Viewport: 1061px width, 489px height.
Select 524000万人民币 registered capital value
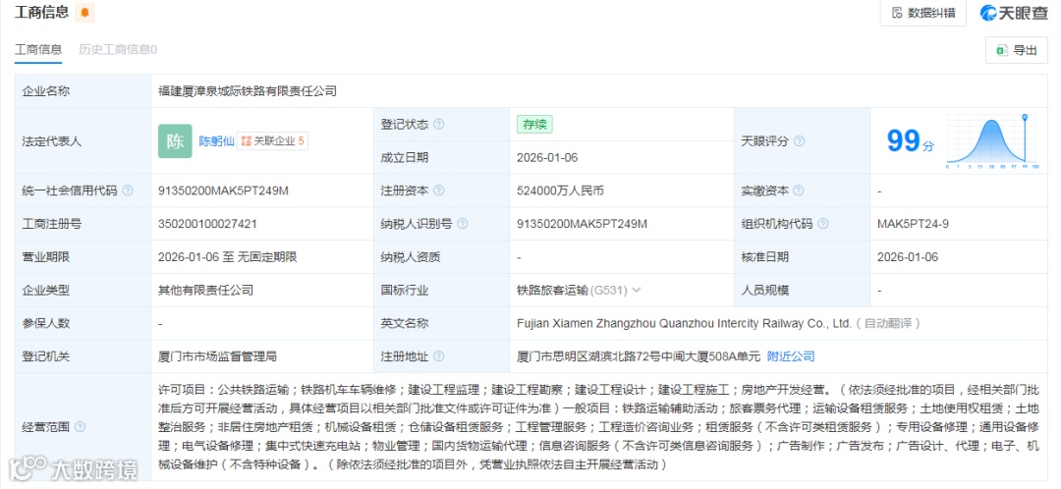click(560, 190)
